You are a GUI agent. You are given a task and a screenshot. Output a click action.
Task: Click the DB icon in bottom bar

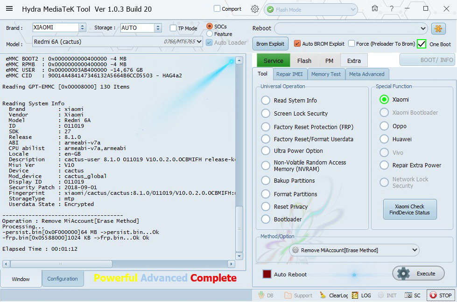(x=266, y=295)
